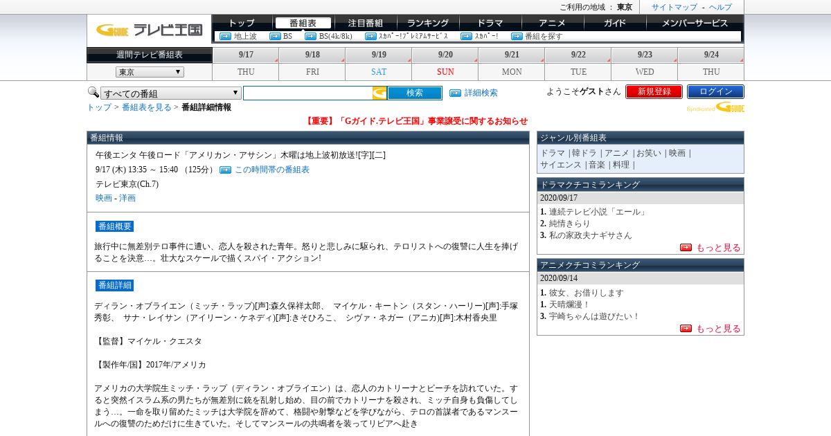Screen dimensions: 831x436
Task: Switch to the ドラマ tab
Action: [490, 23]
